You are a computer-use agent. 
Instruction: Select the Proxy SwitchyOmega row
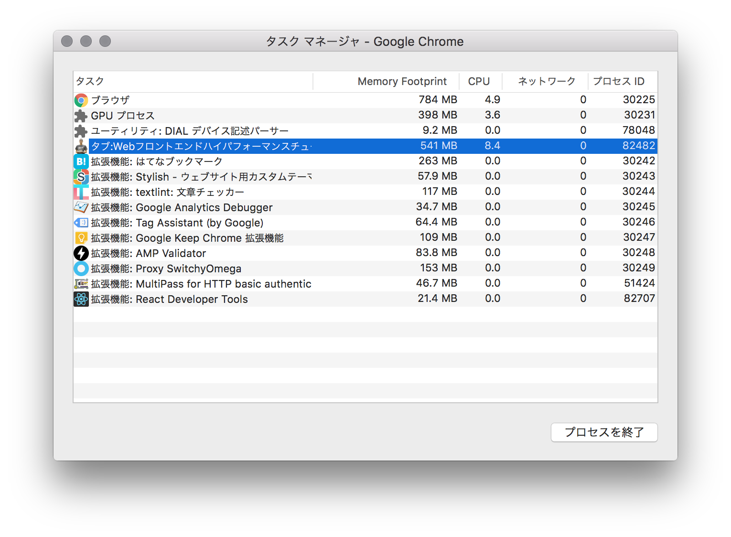365,268
